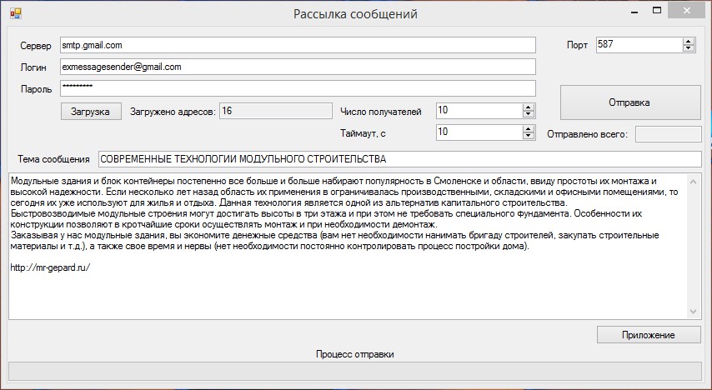The width and height of the screenshot is (712, 390).
Task: Click the message body scrollbar down arrow
Action: (x=693, y=312)
